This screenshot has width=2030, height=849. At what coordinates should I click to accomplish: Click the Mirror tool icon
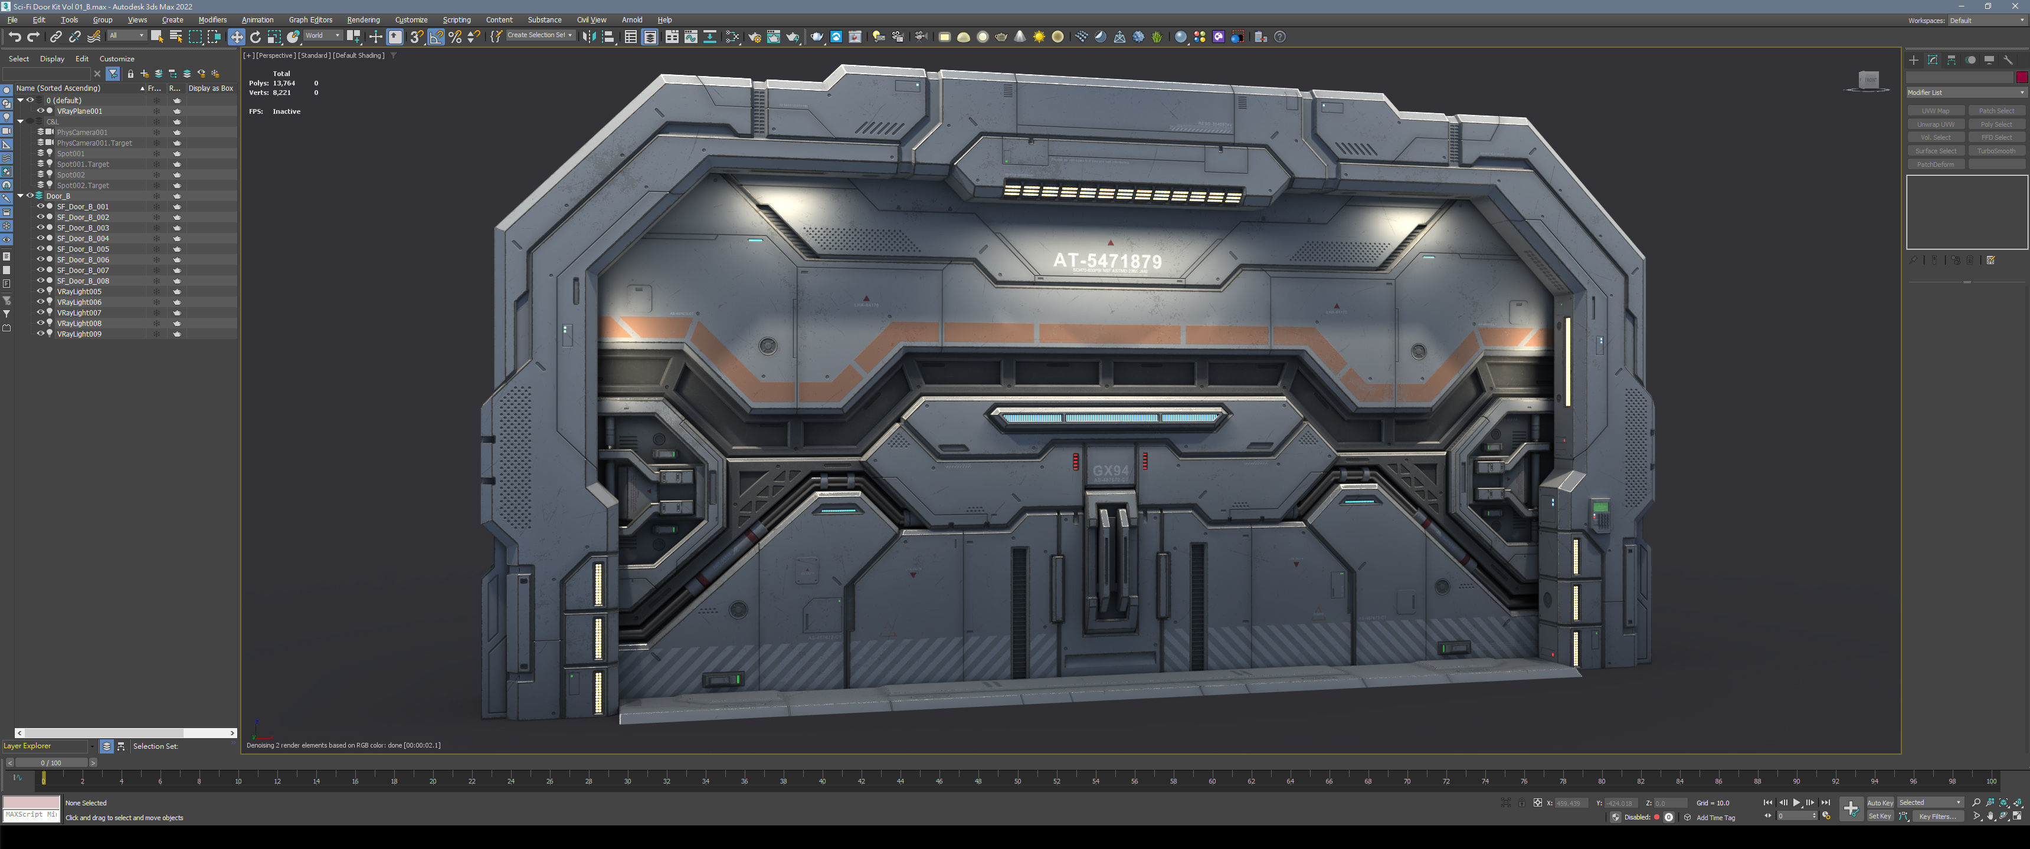click(589, 36)
